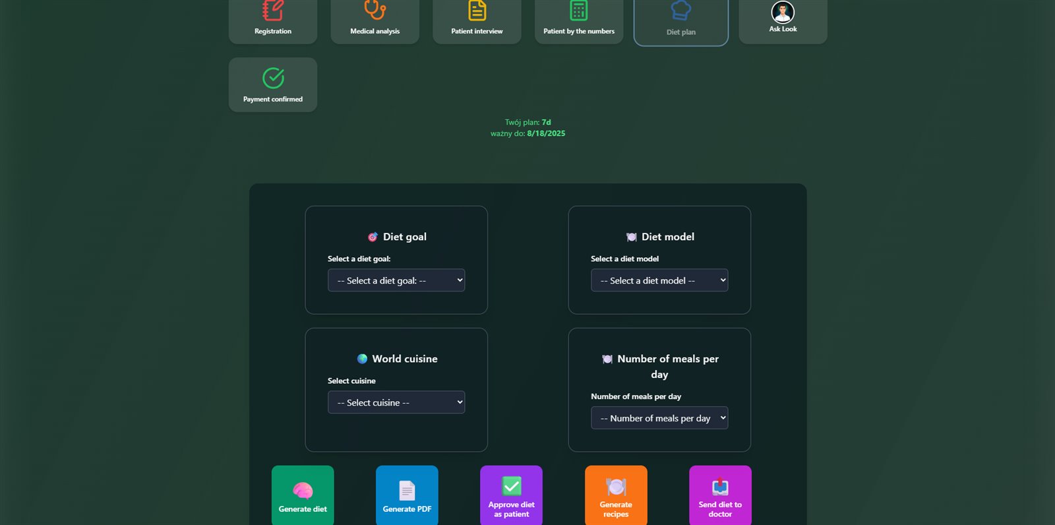The height and width of the screenshot is (525, 1055).
Task: Click the Ask Look avatar
Action: (x=783, y=12)
